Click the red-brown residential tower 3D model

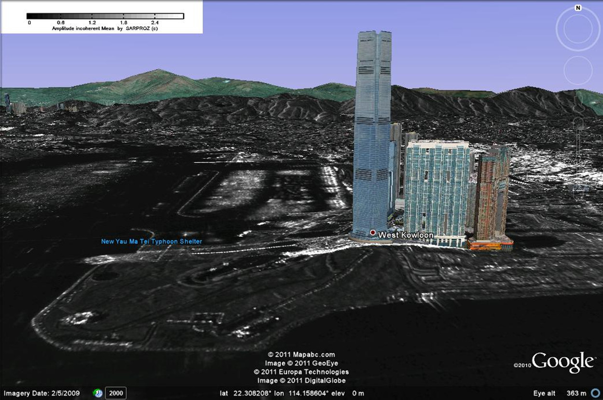point(492,193)
